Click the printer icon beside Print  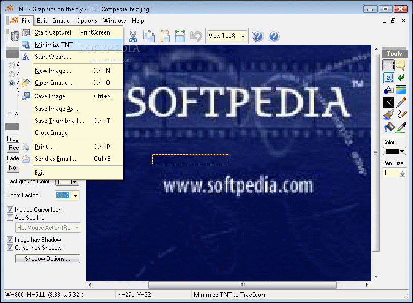[25, 147]
